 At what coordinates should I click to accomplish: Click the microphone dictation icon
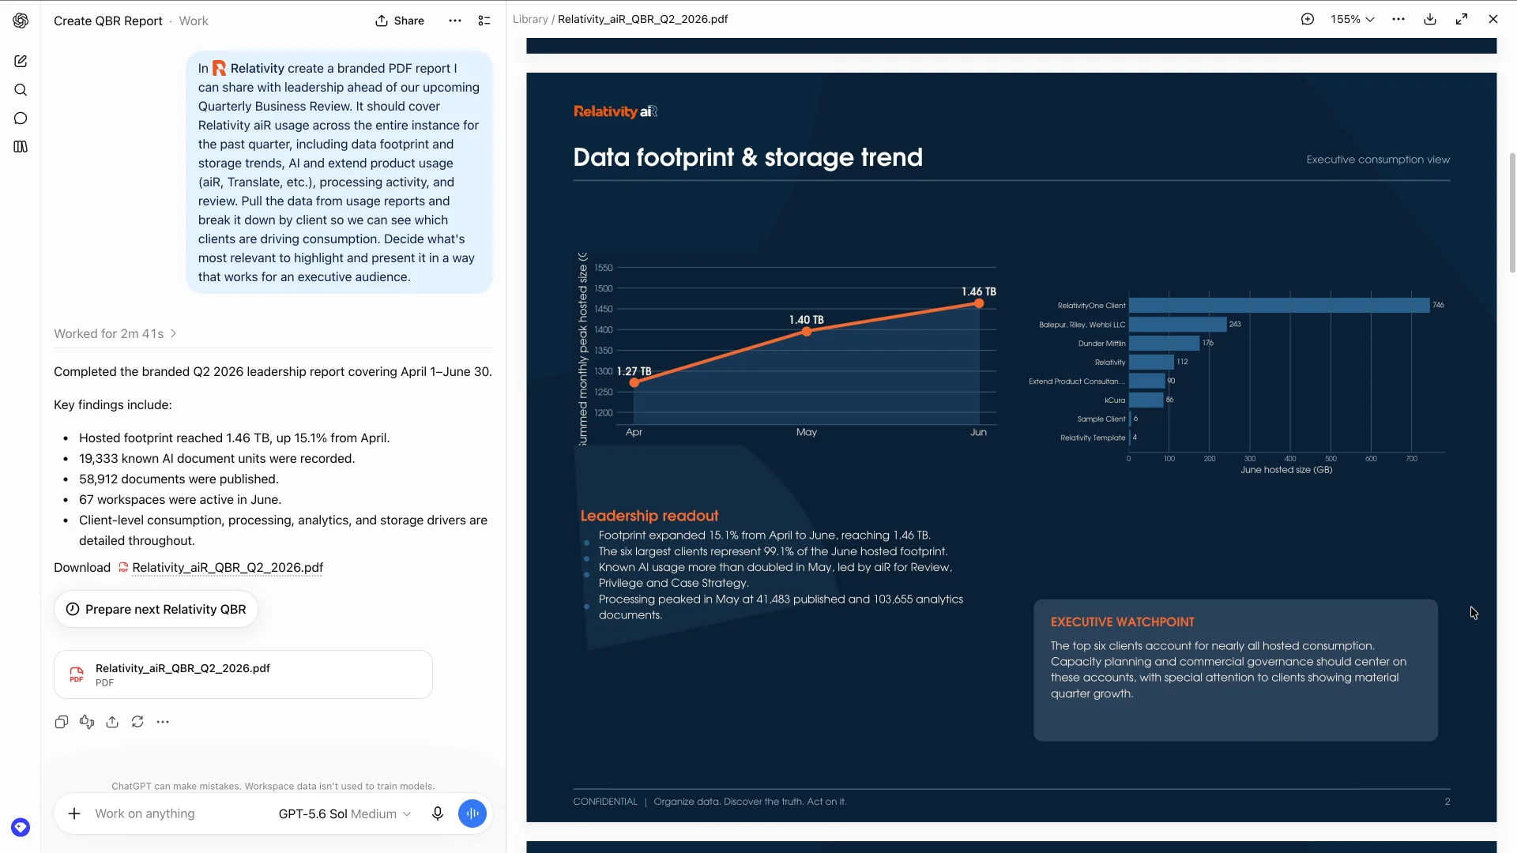click(x=438, y=814)
